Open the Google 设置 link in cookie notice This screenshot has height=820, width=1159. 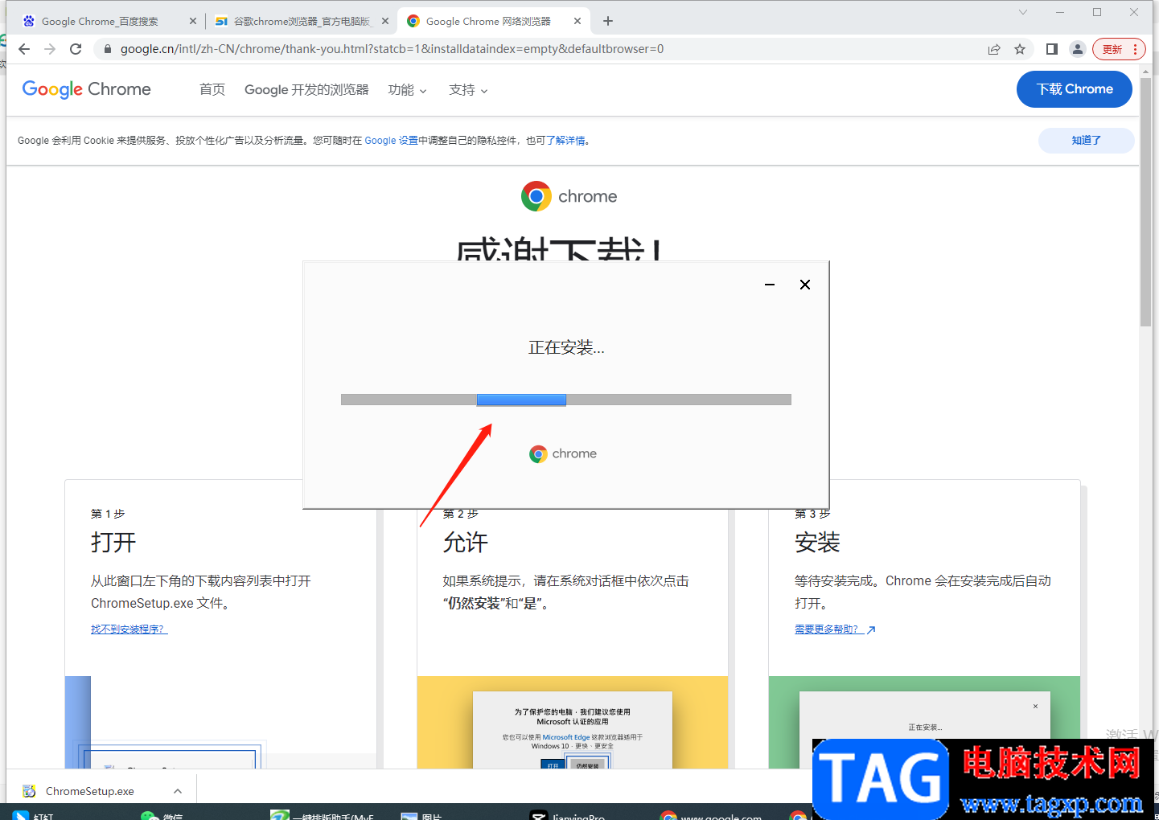(x=391, y=141)
